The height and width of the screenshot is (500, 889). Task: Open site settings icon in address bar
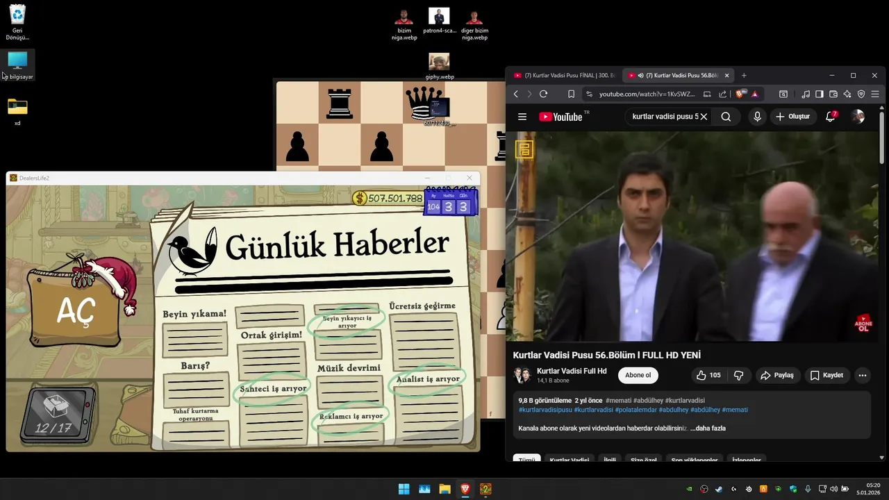[x=589, y=94]
